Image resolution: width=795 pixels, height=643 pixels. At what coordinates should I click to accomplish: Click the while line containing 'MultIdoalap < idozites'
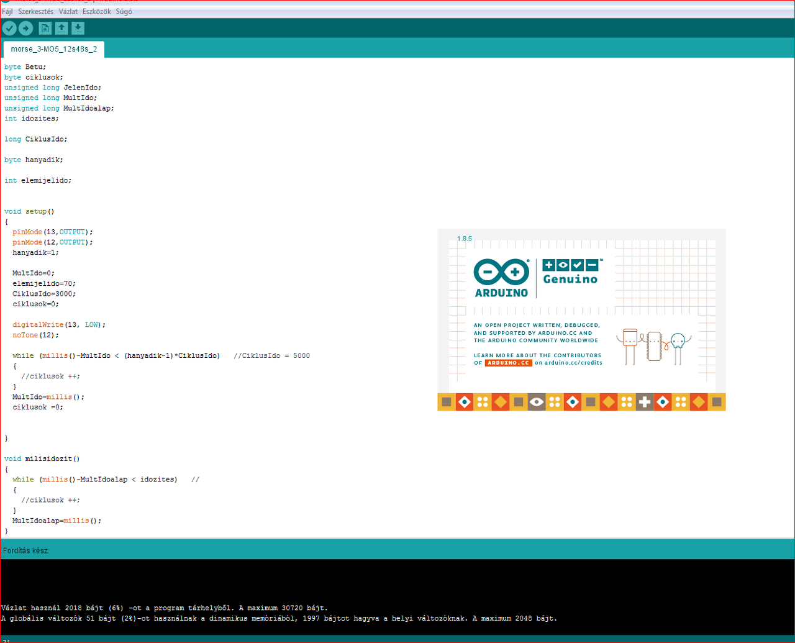(106, 480)
